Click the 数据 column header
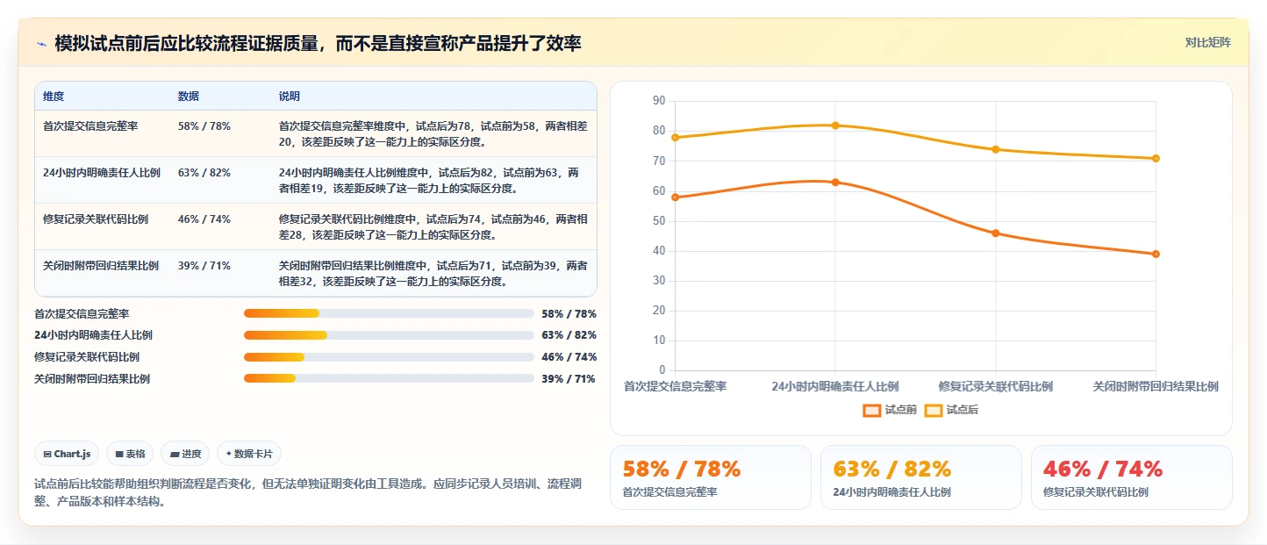 188,96
